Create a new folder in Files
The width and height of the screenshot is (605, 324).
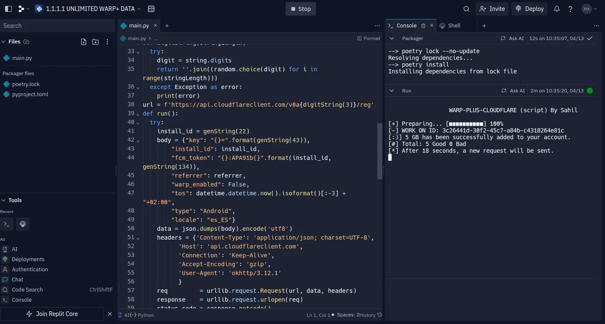(95, 42)
